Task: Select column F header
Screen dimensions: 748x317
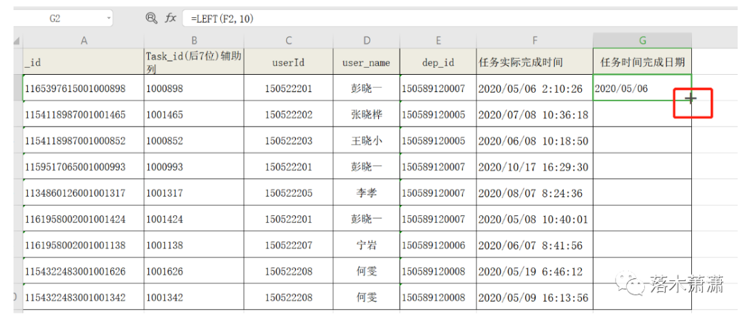Action: coord(535,41)
